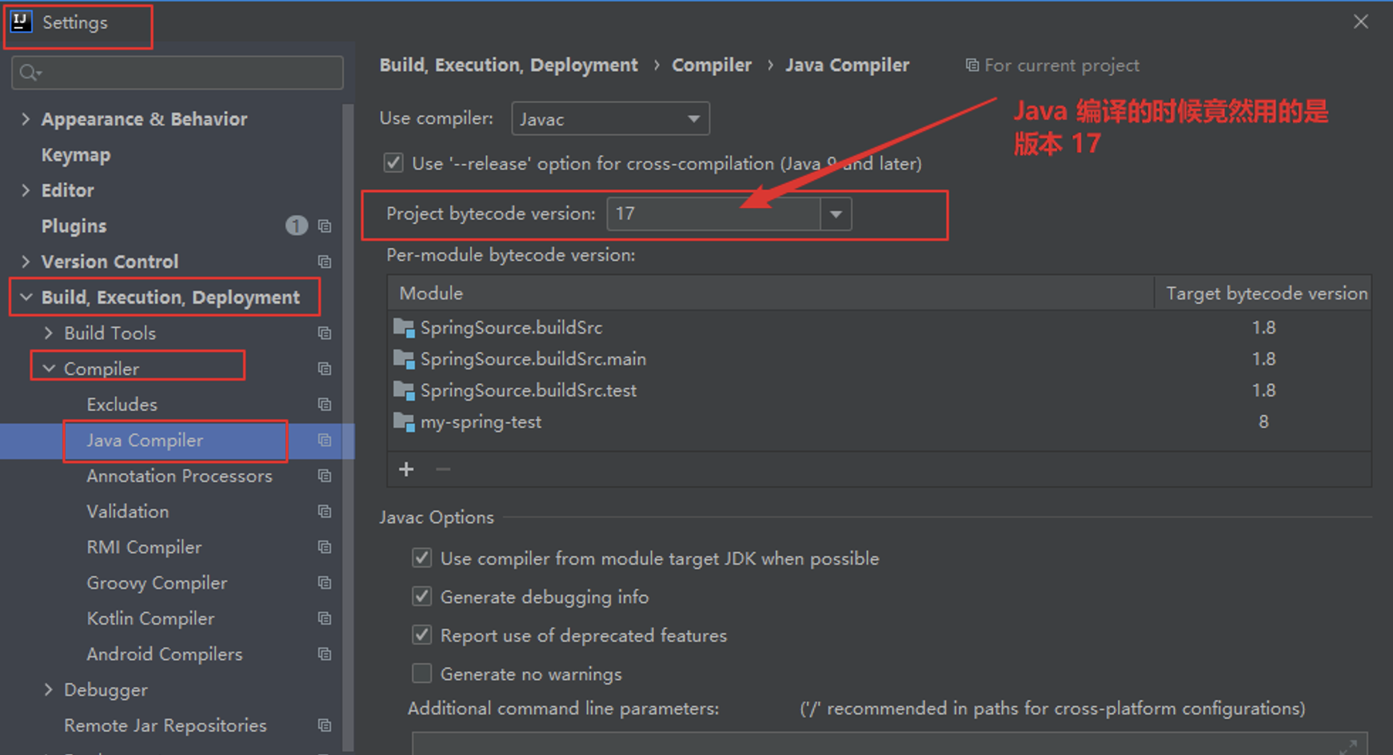Click the 1.8 target value for SpringSource.buildSrc.test
1393x755 pixels.
(x=1263, y=390)
